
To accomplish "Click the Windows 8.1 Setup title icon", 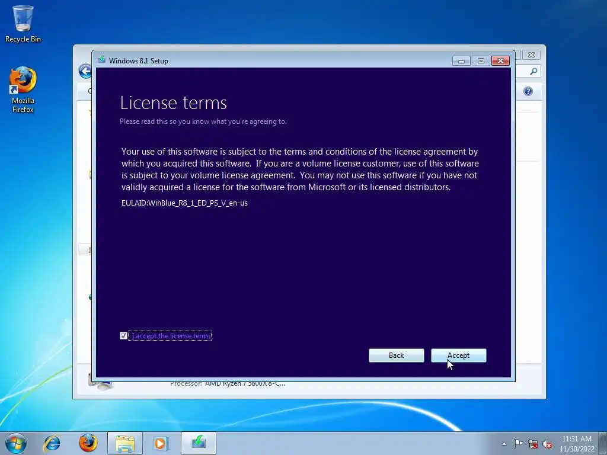I will tap(102, 60).
